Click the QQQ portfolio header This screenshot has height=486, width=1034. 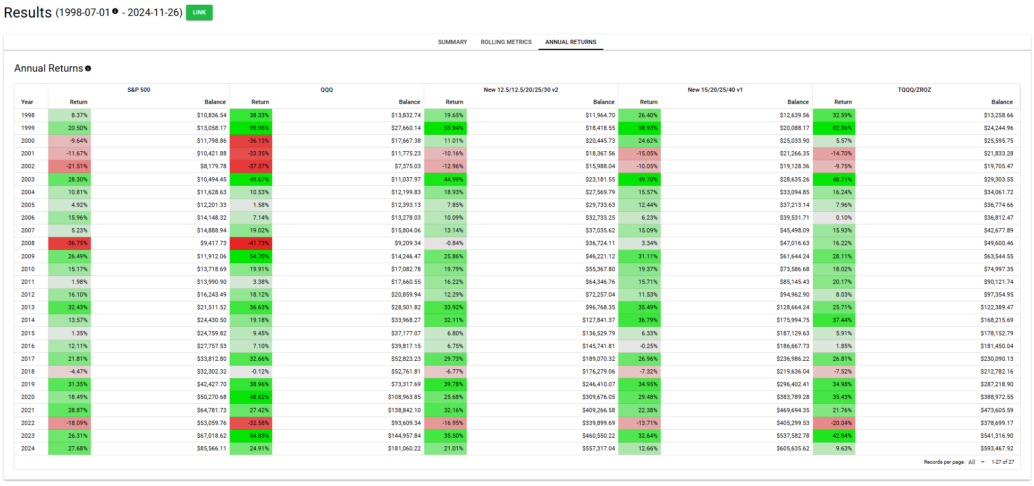coord(326,90)
